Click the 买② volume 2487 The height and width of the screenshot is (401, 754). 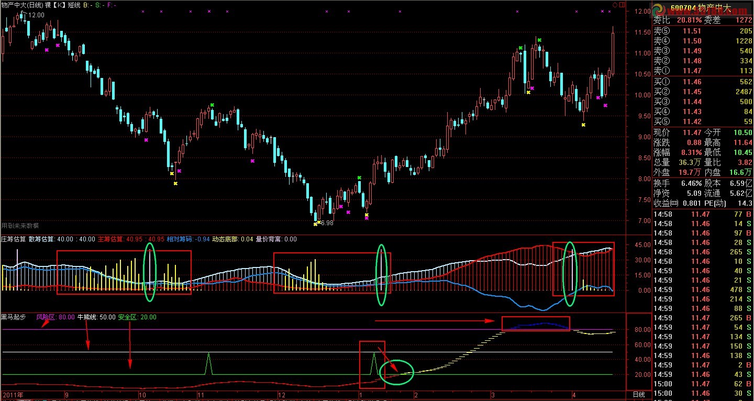[x=744, y=92]
